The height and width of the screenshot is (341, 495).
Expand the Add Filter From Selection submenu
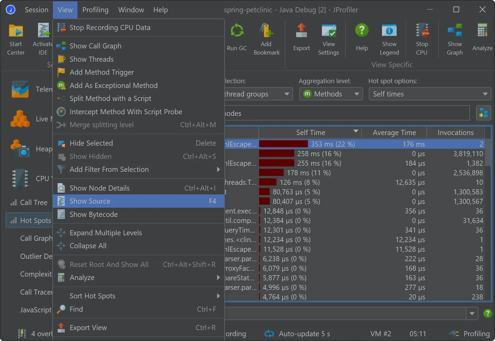(x=139, y=169)
